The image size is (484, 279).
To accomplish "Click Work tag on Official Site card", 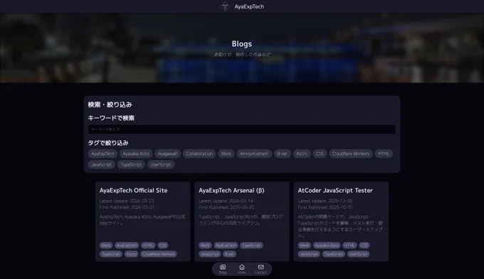I will tap(106, 246).
